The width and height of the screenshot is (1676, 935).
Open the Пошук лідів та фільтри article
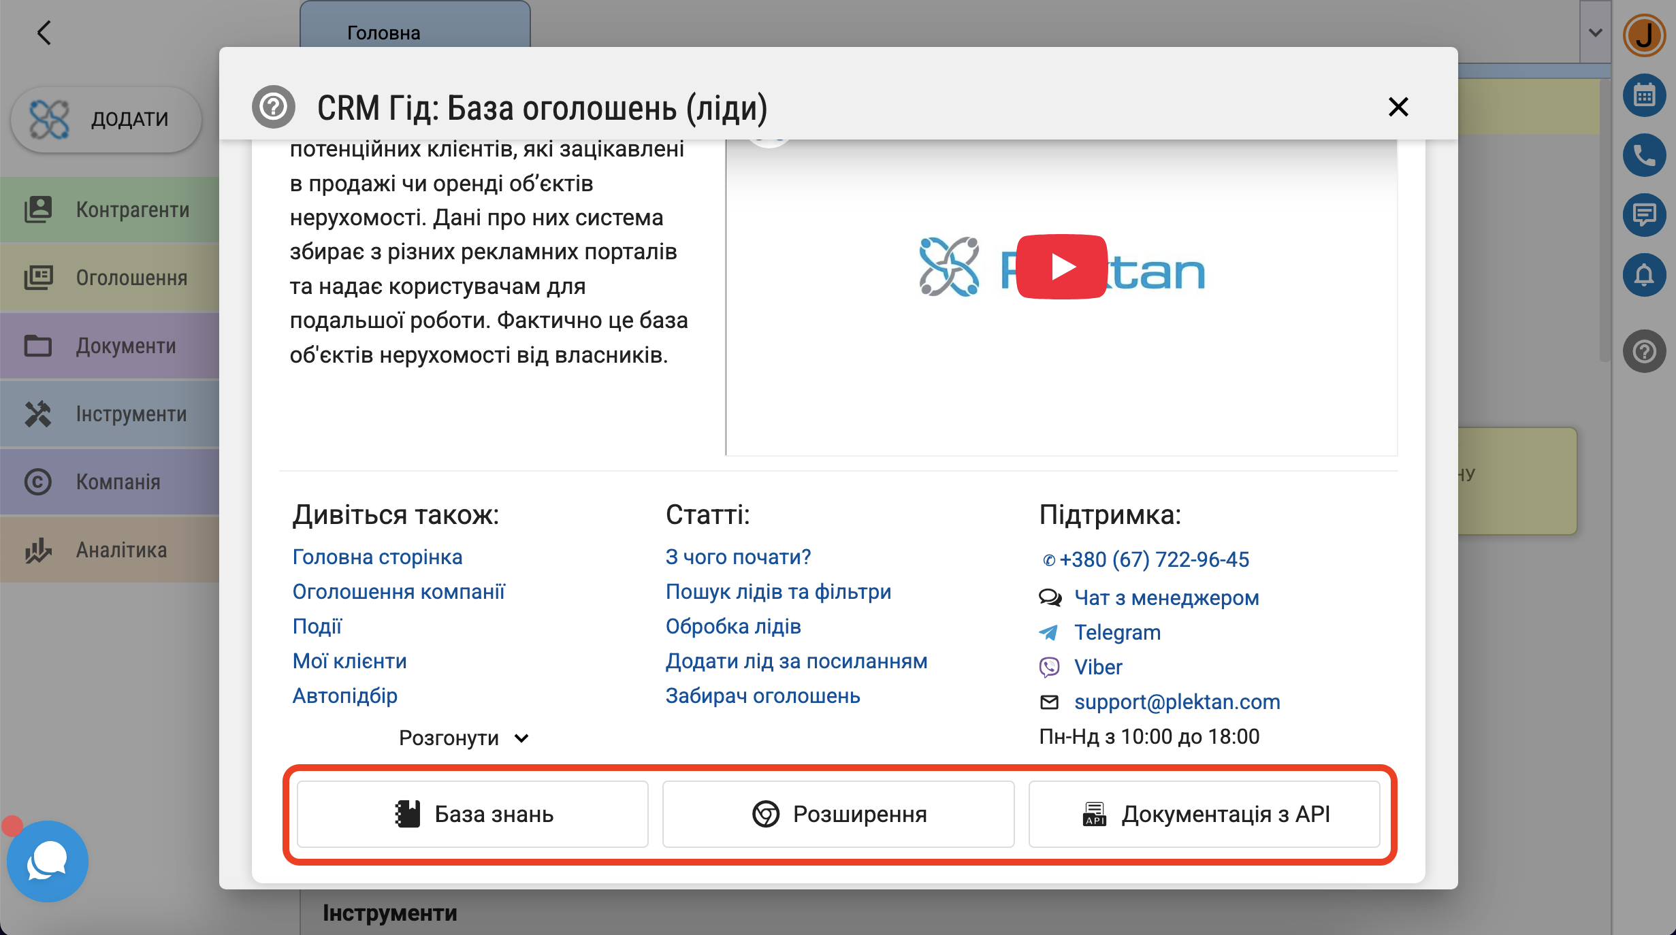(x=778, y=591)
